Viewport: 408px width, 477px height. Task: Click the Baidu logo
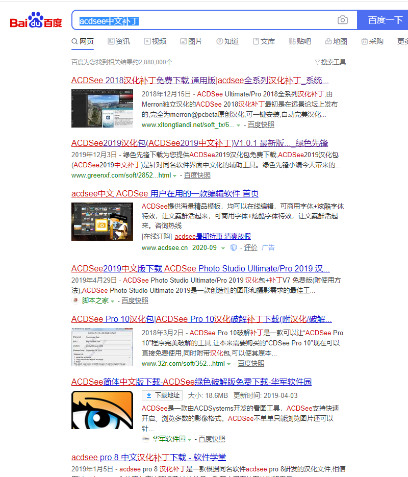(36, 20)
